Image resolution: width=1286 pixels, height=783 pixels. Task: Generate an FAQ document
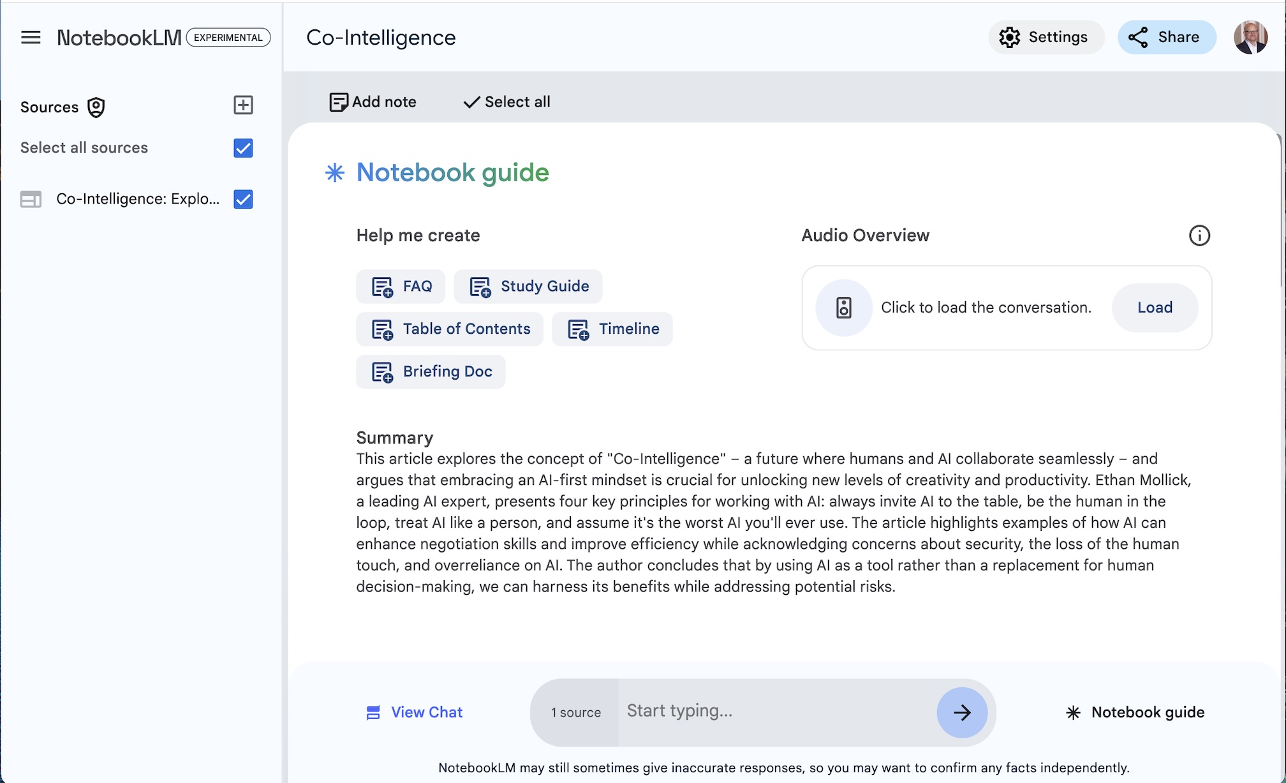(401, 287)
